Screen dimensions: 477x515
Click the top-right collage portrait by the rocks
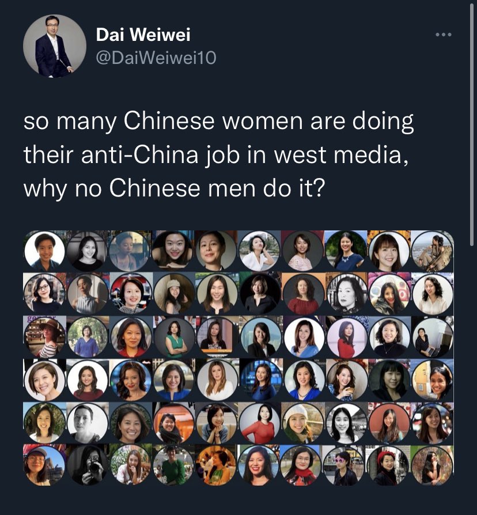tap(432, 251)
